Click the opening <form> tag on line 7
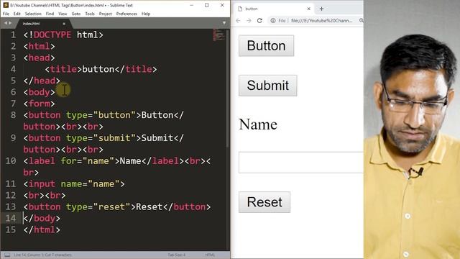The height and width of the screenshot is (259, 460). (39, 104)
